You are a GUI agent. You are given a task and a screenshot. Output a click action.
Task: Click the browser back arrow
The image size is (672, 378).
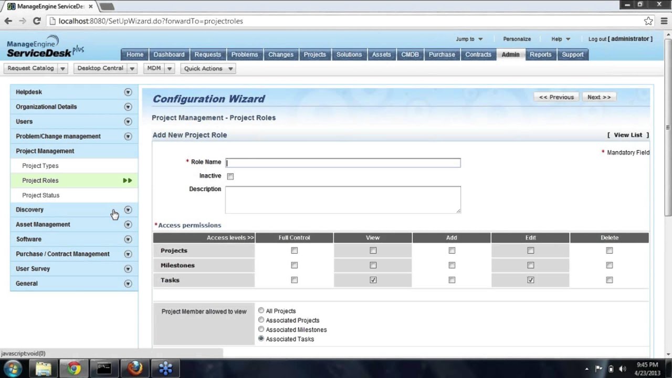click(8, 21)
